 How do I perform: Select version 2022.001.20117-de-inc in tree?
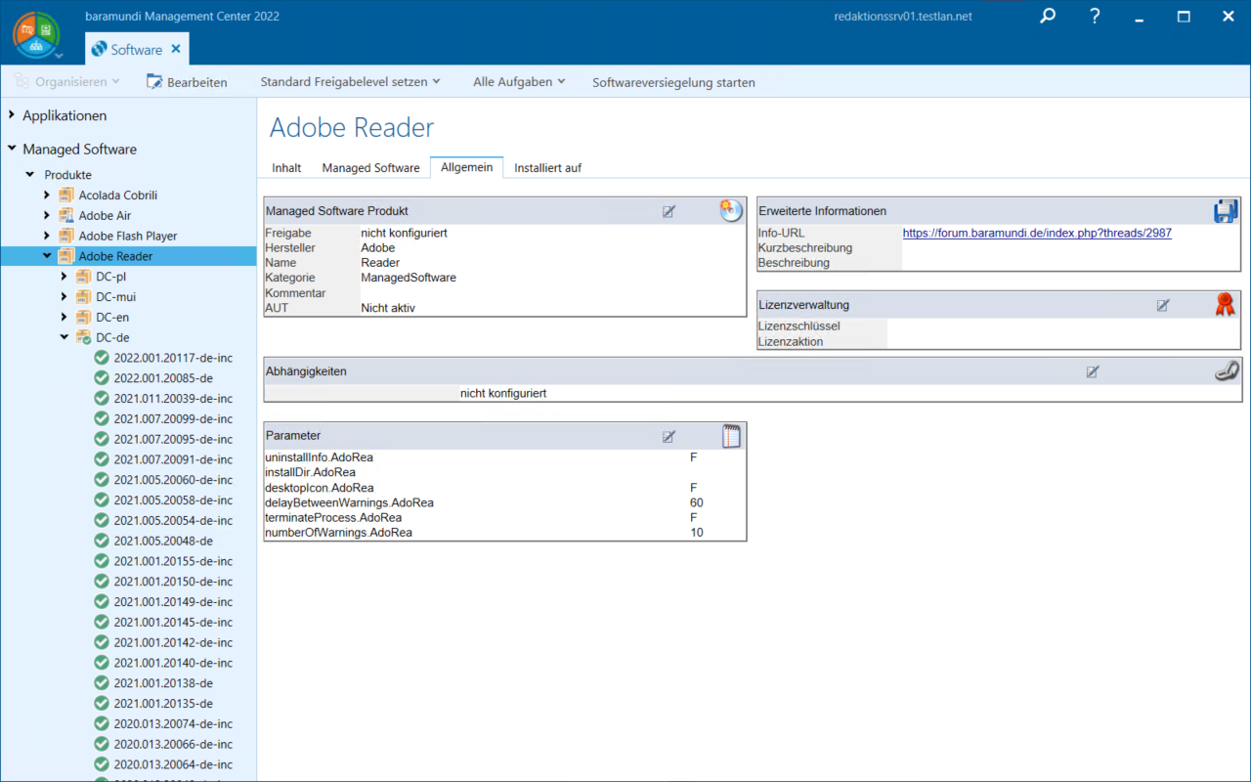pos(172,358)
